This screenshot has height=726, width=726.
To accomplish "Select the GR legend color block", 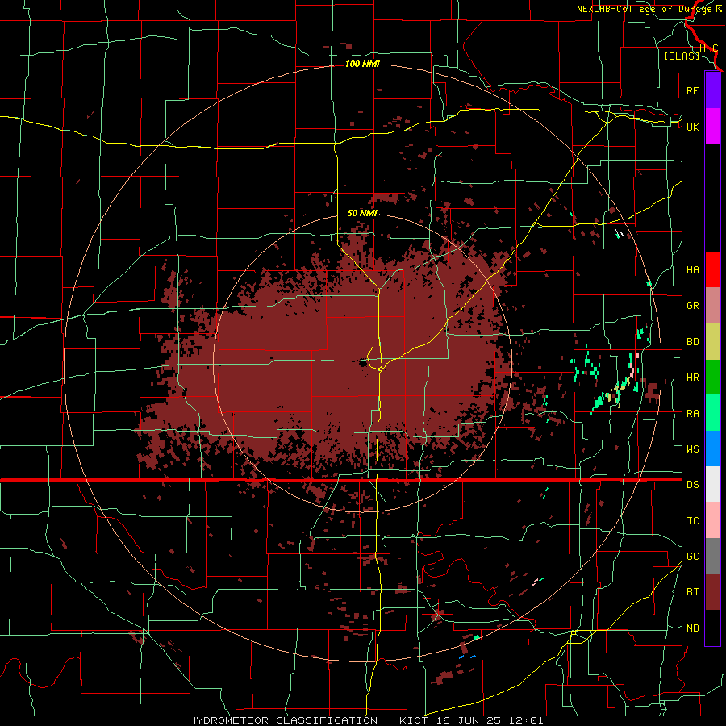I will [712, 306].
